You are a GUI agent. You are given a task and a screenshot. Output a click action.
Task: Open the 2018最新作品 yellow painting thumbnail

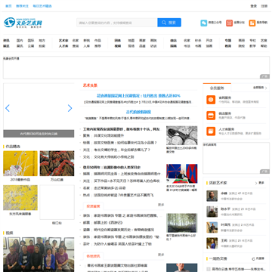[20, 163]
